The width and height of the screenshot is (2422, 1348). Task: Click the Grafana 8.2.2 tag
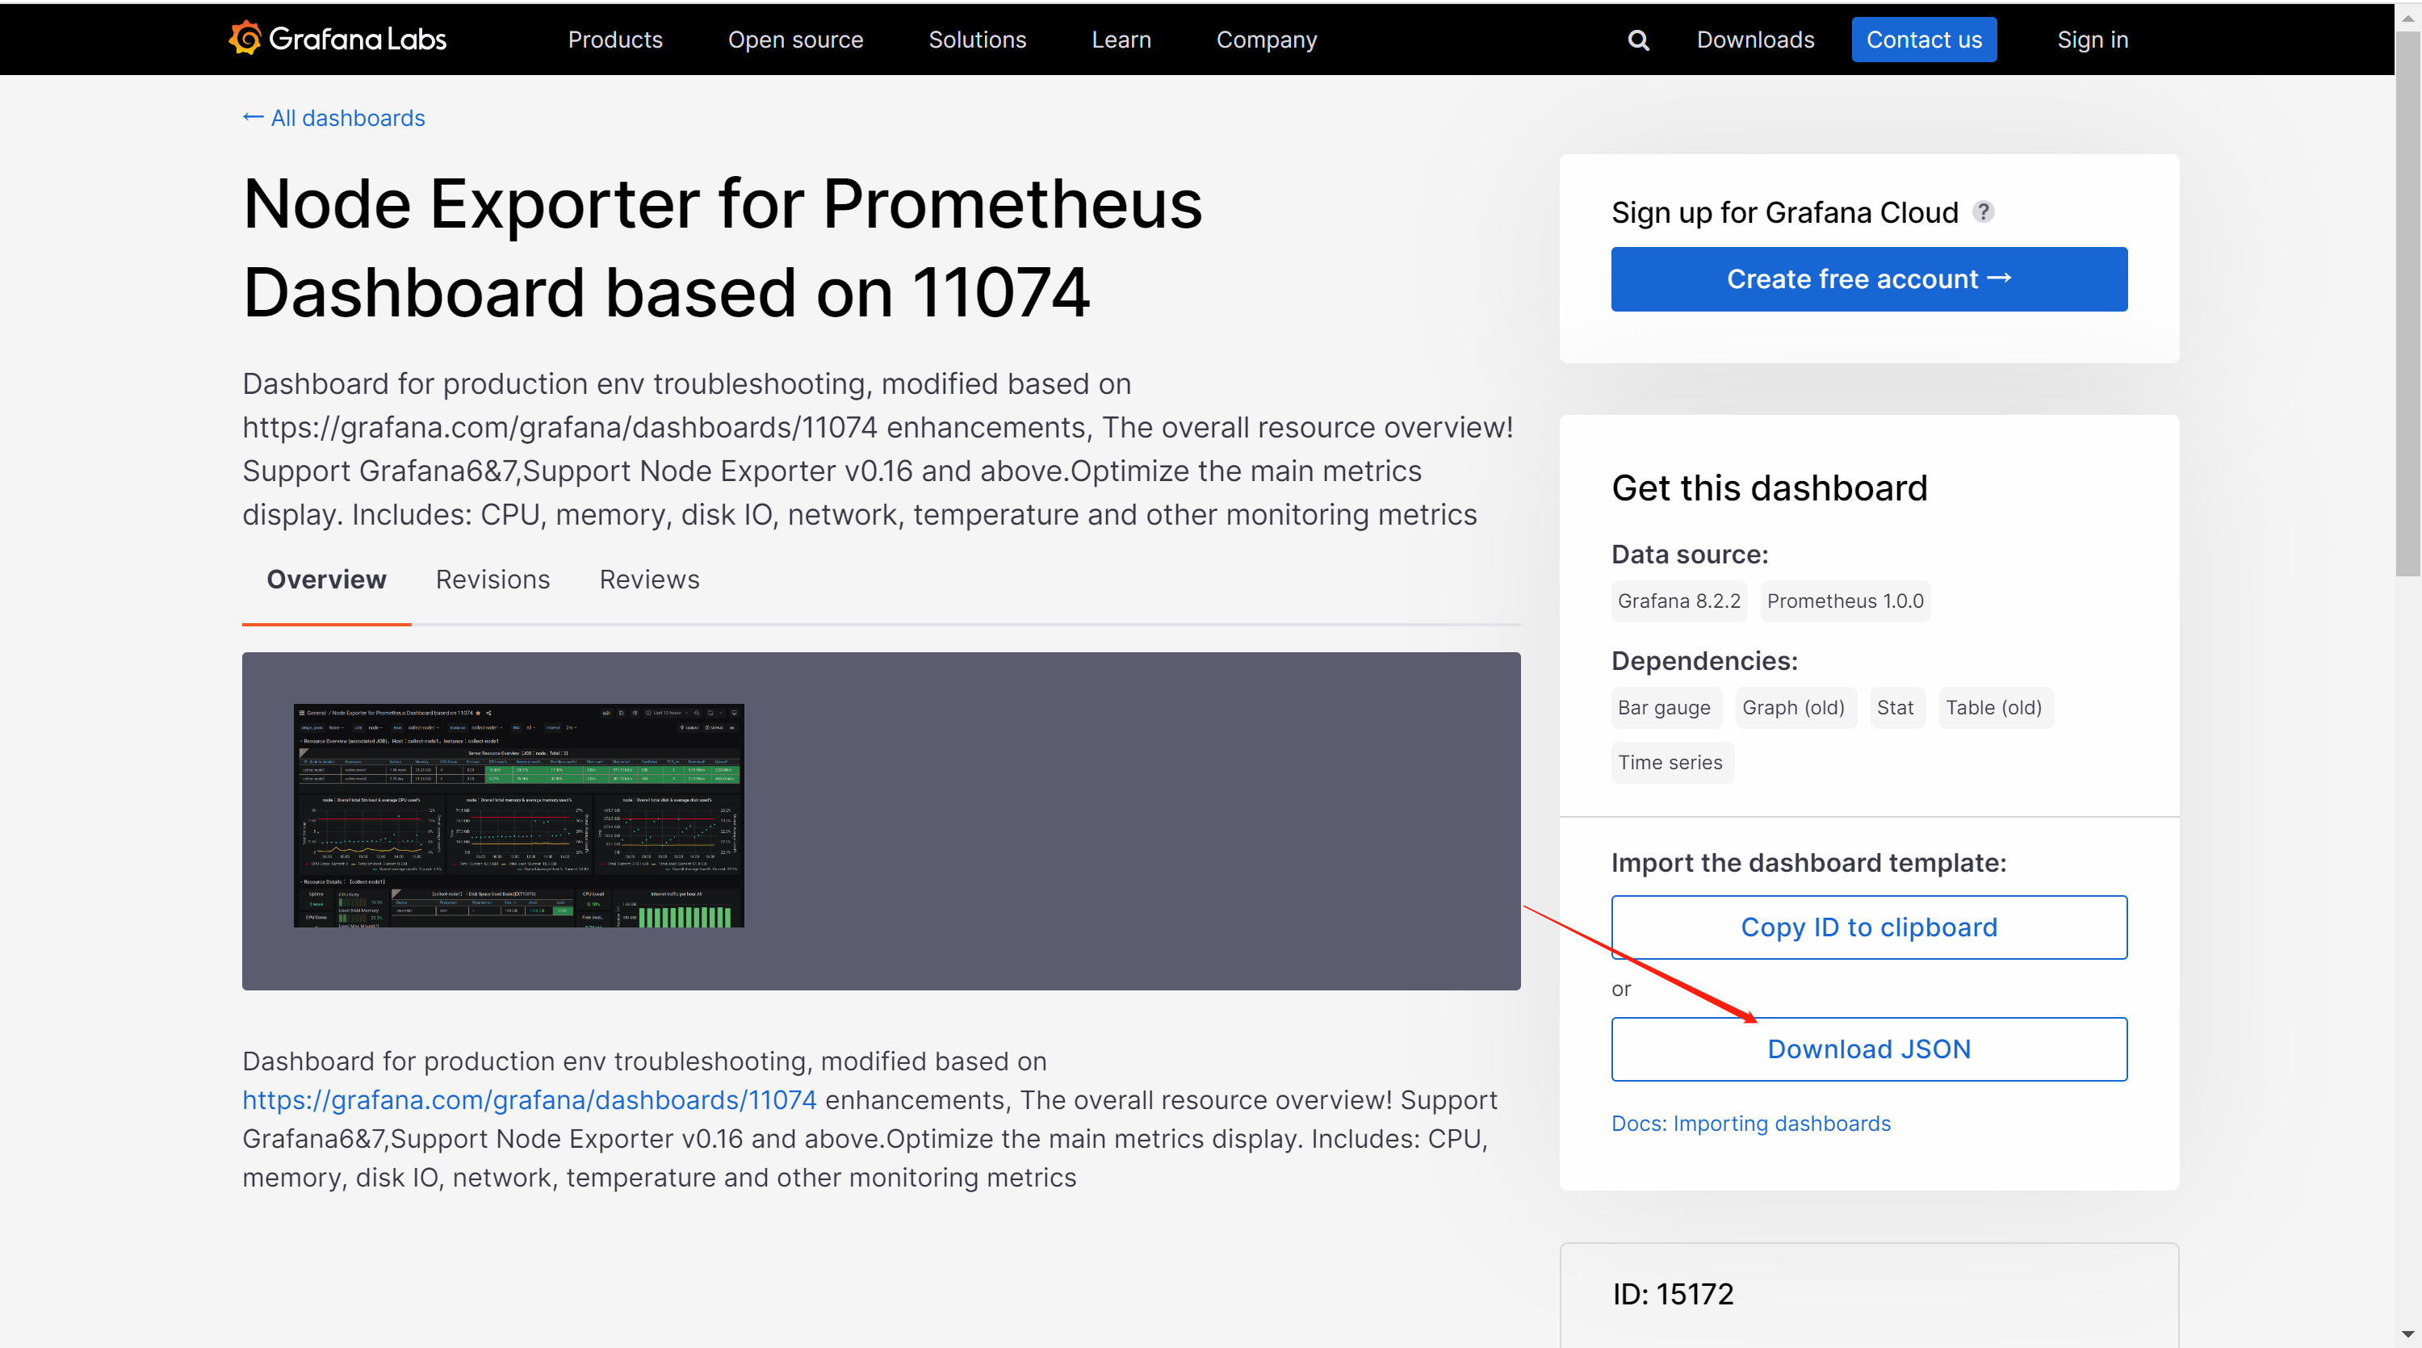click(x=1678, y=601)
